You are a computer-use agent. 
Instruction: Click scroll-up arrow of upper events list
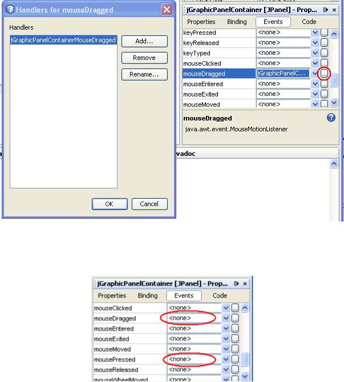click(334, 34)
